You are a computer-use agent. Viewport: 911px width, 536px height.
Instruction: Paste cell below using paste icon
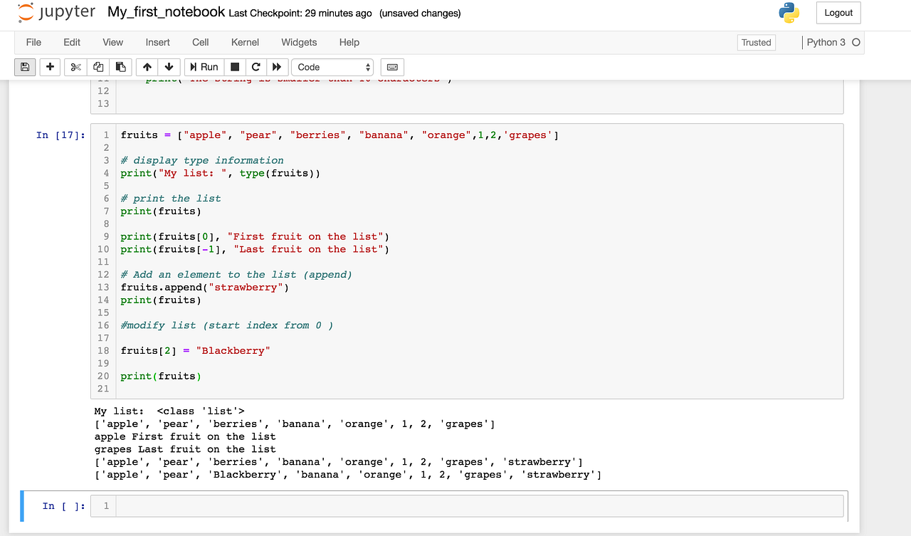pos(120,66)
